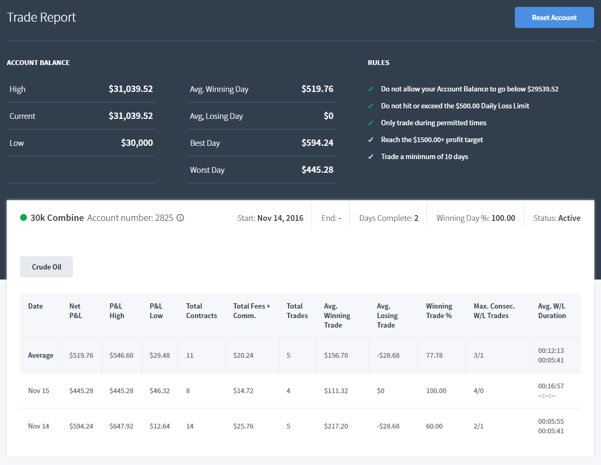601x465 pixels.
Task: Click the green active status dot
Action: click(x=23, y=218)
